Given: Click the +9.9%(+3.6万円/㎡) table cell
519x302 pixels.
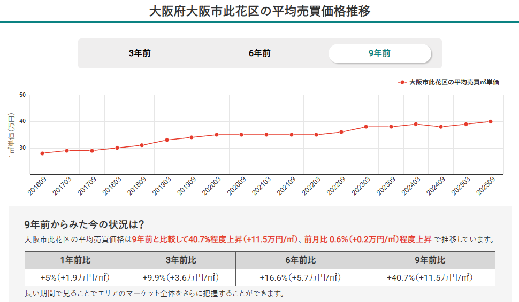Looking at the screenshot, I should pyautogui.click(x=181, y=278).
